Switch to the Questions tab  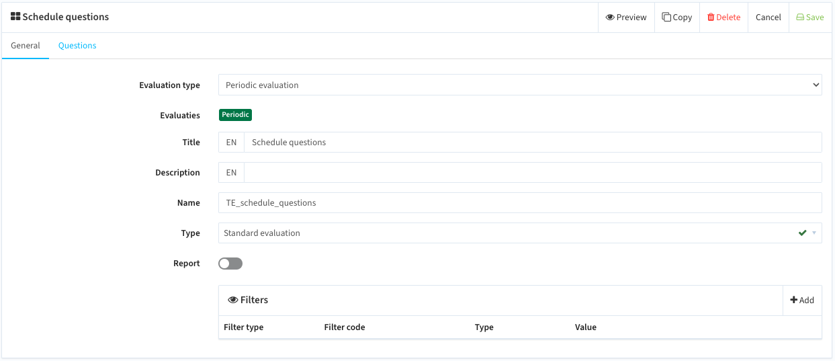[x=77, y=46]
